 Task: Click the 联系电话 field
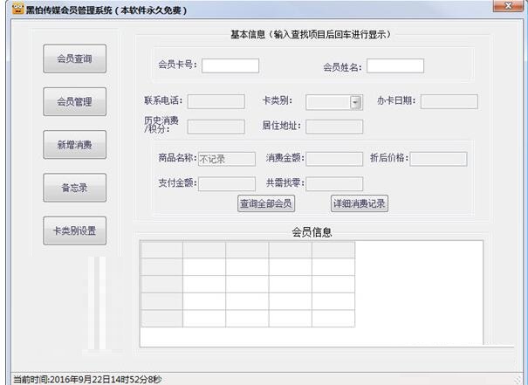216,102
